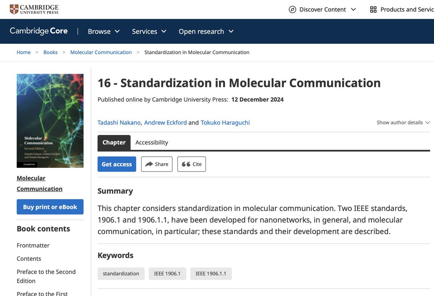
Task: Open the Cambridge Core home logo
Action: (39, 31)
